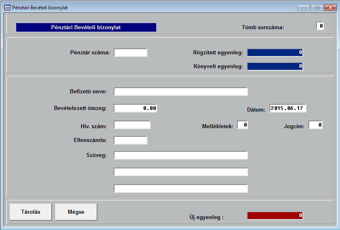This screenshot has height=230, width=340.
Task: Click the Dátum label
Action: pos(256,110)
